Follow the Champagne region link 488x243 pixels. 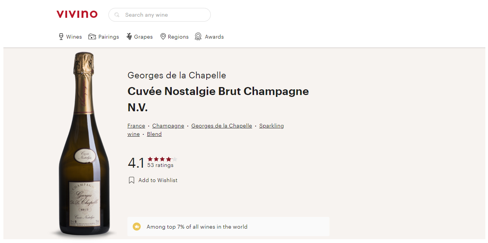[x=168, y=126]
